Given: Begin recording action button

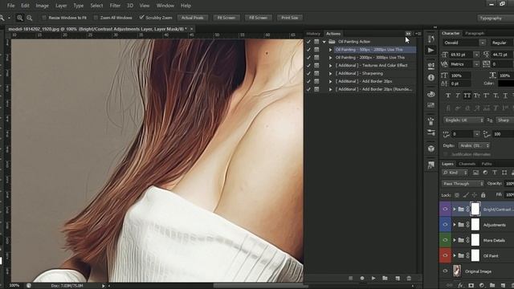Looking at the screenshot, I should 362,279.
